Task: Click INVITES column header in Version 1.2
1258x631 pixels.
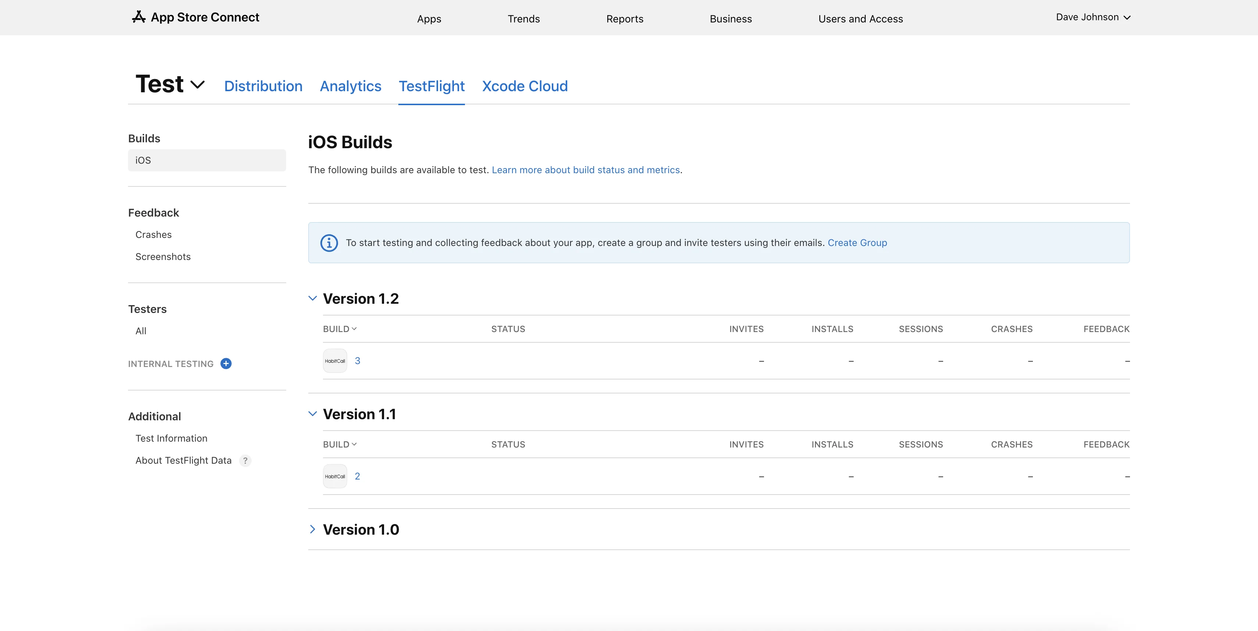Action: point(746,329)
